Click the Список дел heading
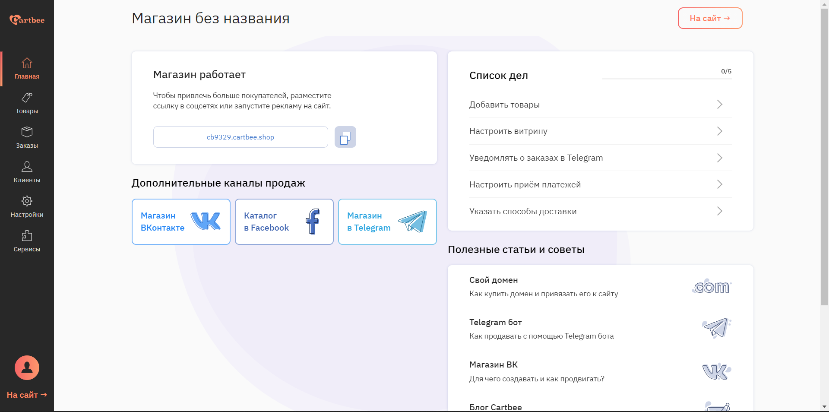 [x=499, y=76]
